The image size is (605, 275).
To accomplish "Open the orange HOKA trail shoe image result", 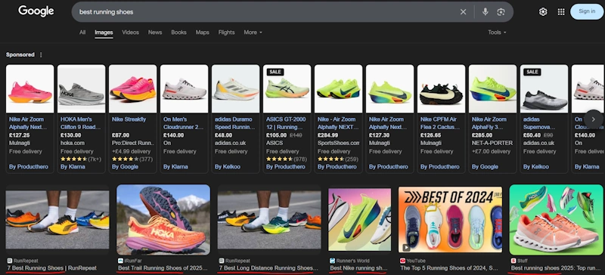I will click(x=163, y=220).
